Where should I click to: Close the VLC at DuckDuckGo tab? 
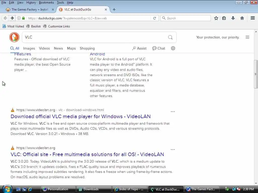[106, 10]
